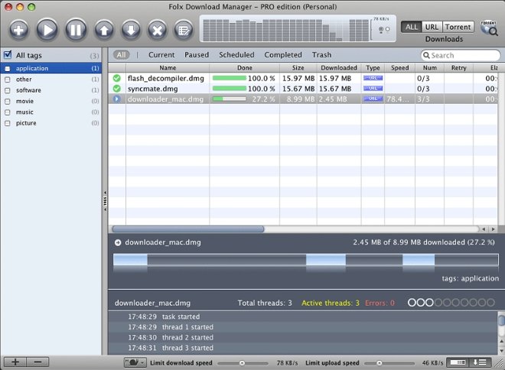Sort by Size column header
This screenshot has width=505, height=370.
coord(298,68)
